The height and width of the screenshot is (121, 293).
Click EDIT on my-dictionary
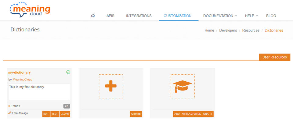(x=46, y=114)
